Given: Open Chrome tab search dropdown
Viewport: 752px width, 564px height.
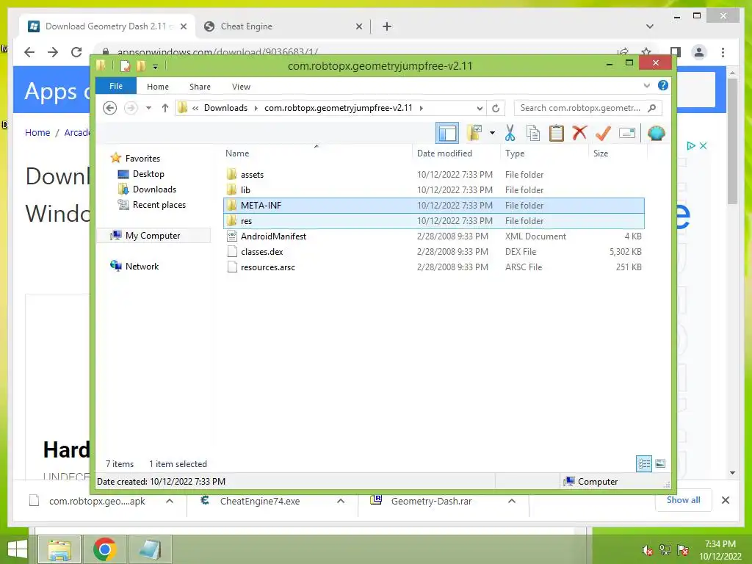Looking at the screenshot, I should click(x=650, y=26).
